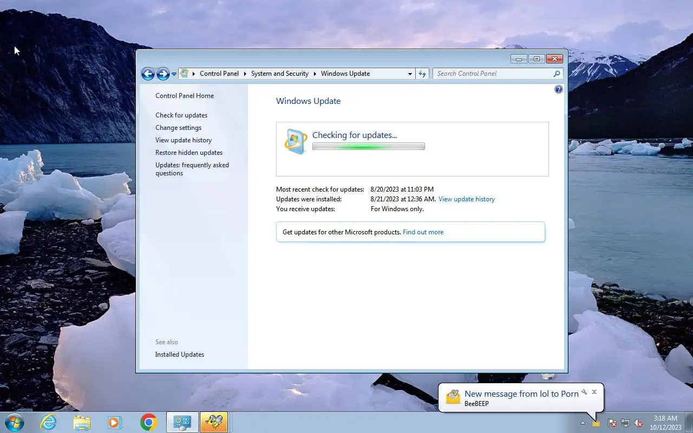Image resolution: width=693 pixels, height=433 pixels.
Task: Open Installed Updates link
Action: [180, 355]
